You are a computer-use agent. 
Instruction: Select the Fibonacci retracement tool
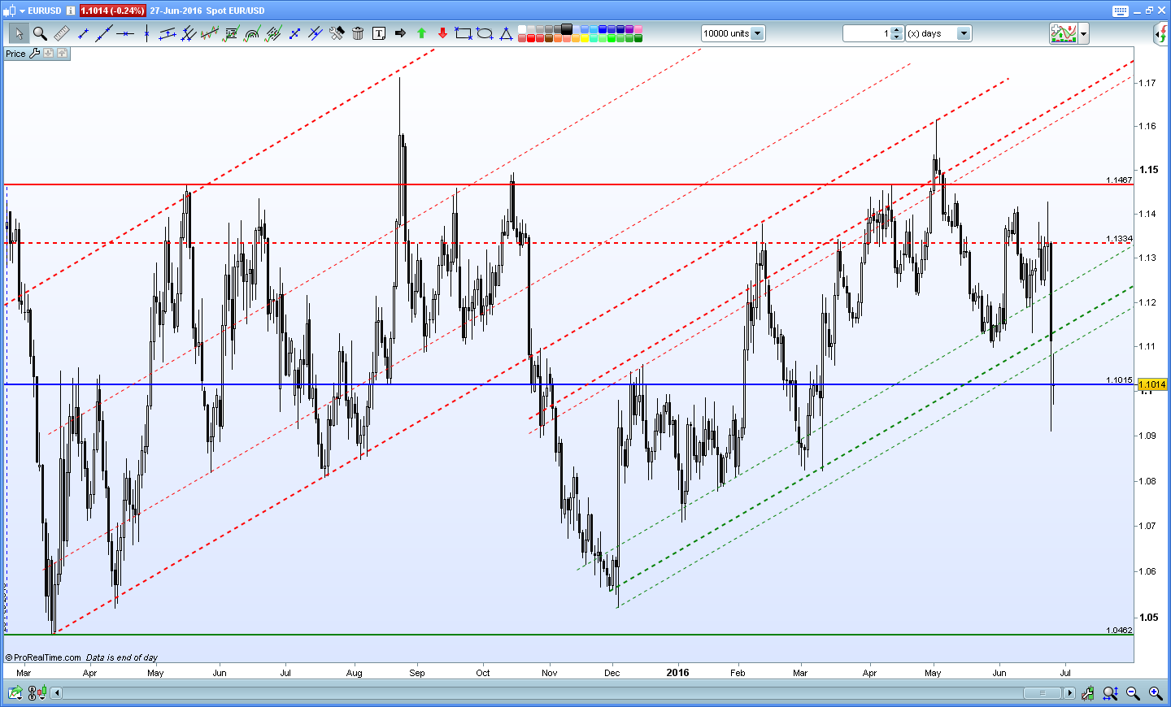[x=231, y=33]
